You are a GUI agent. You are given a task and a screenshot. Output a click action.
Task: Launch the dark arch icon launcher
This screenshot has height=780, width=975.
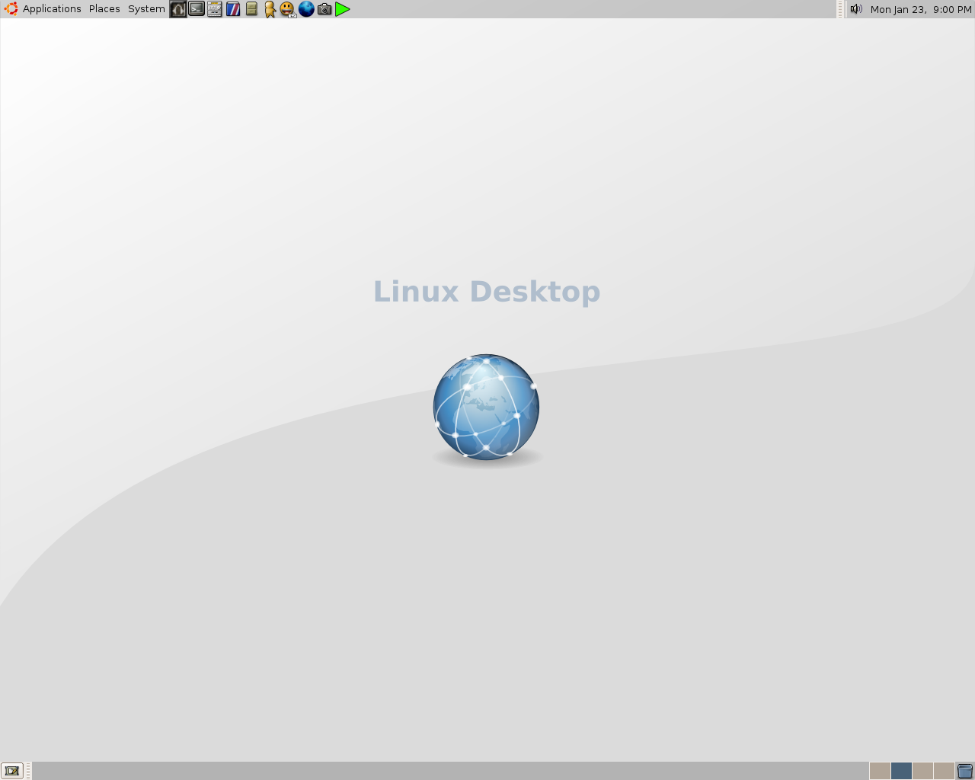click(178, 9)
